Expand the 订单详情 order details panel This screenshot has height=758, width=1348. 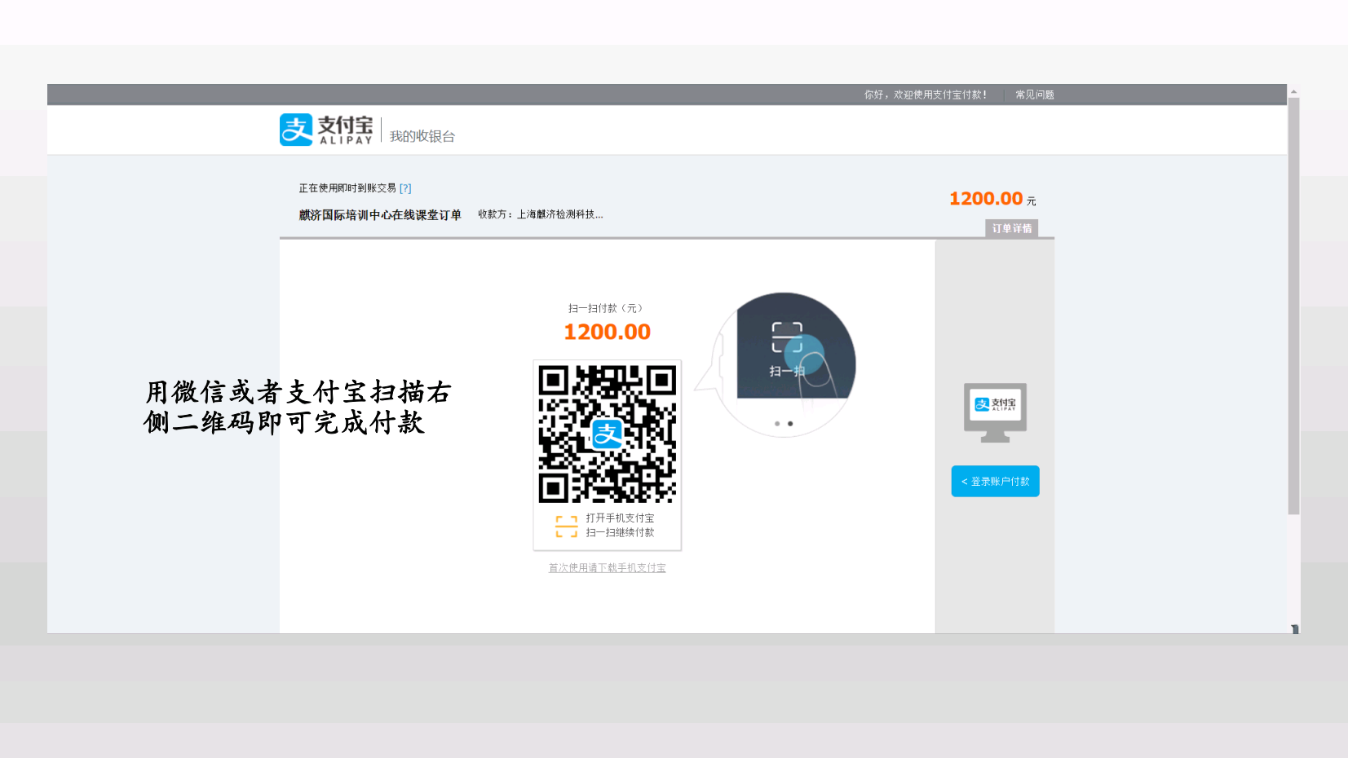1011,229
